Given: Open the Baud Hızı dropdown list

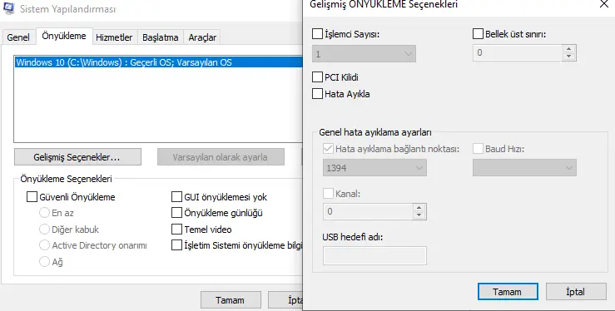Looking at the screenshot, I should [524, 168].
